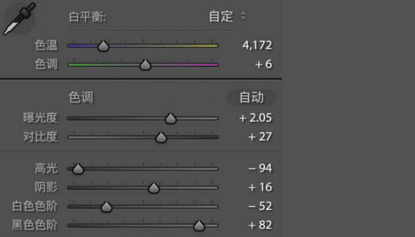Click the 阴影 shadows slider handle
Viewport: 415px width, 237px height.
coord(153,188)
